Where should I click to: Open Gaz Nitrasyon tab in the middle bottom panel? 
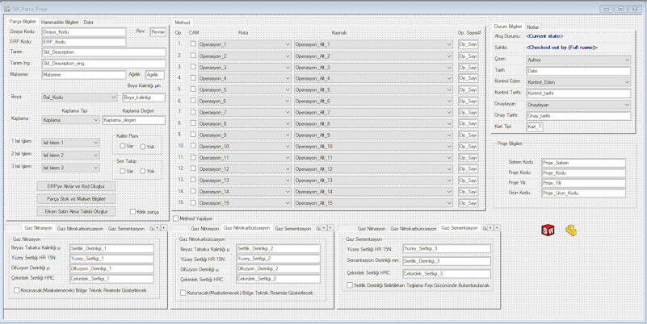(204, 228)
